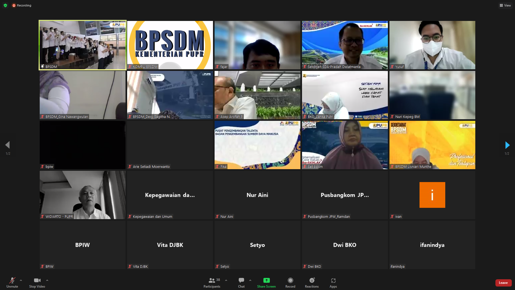The width and height of the screenshot is (515, 290).
Task: Click muted mic icon on Vita DJBK label
Action: tap(130, 266)
